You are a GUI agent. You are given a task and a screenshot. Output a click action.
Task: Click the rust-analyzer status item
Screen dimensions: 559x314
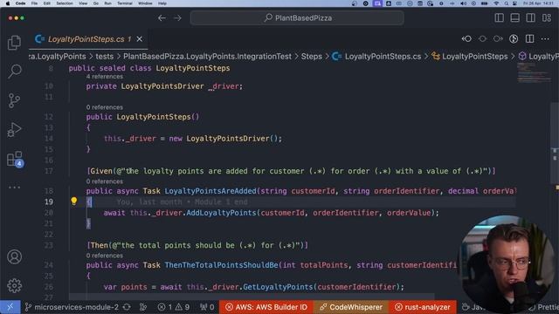click(x=423, y=307)
